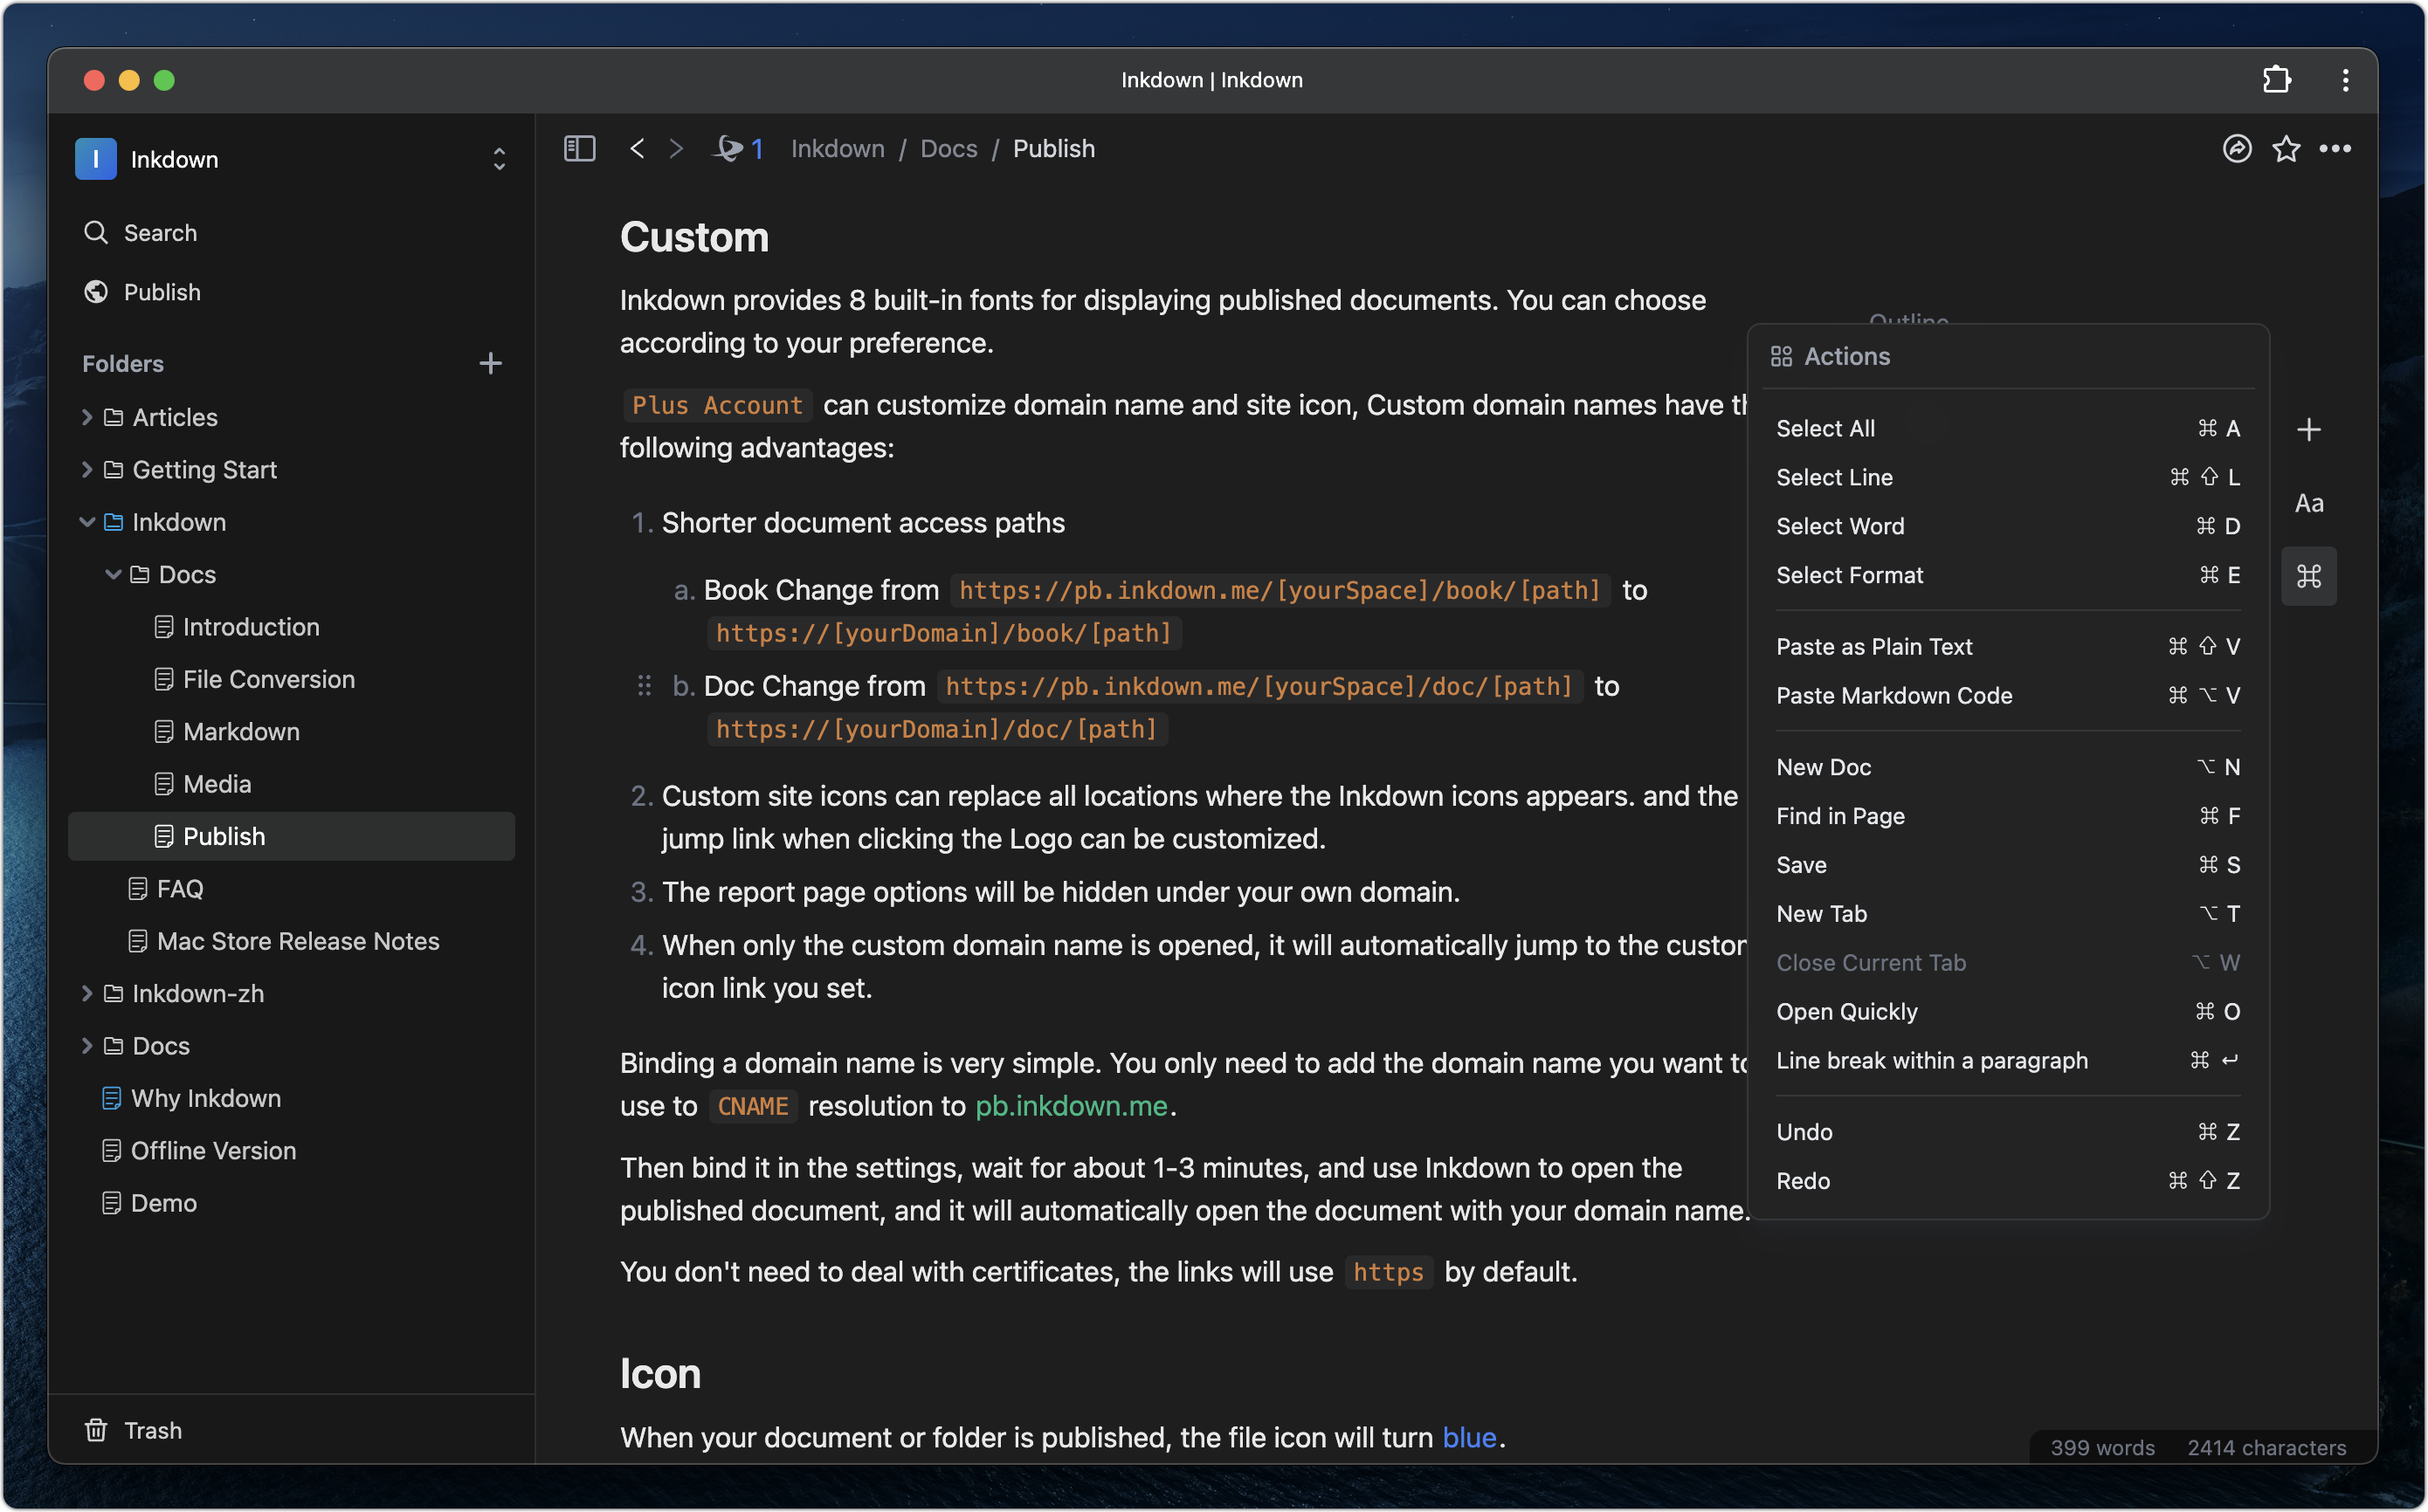Choose Paste as Plain Text
Viewport: 2428px width, 1512px height.
coord(2007,646)
